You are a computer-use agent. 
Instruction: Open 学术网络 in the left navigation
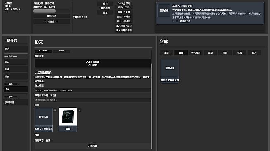(x=16, y=102)
